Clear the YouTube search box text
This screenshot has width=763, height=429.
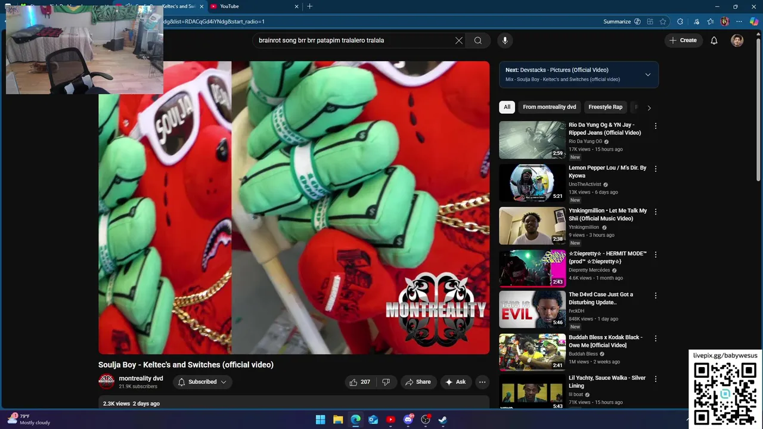click(459, 41)
